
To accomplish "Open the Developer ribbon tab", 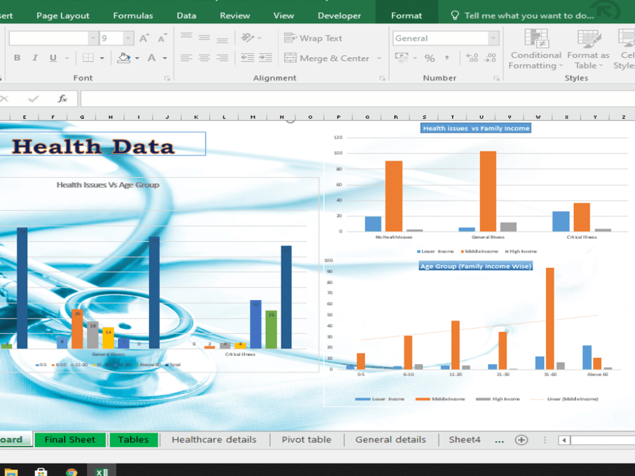I will coord(339,15).
